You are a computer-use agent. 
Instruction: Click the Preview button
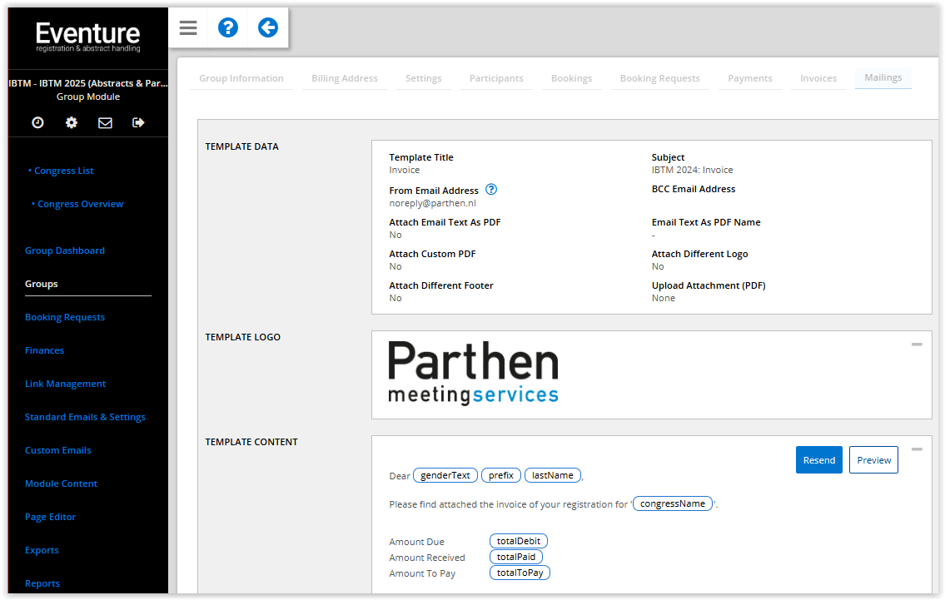(873, 460)
